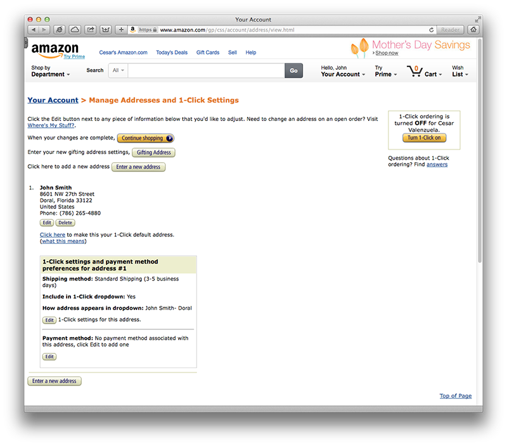The width and height of the screenshot is (507, 446).
Task: Click the Home icon in Safari toolbar
Action: pyautogui.click(x=473, y=30)
